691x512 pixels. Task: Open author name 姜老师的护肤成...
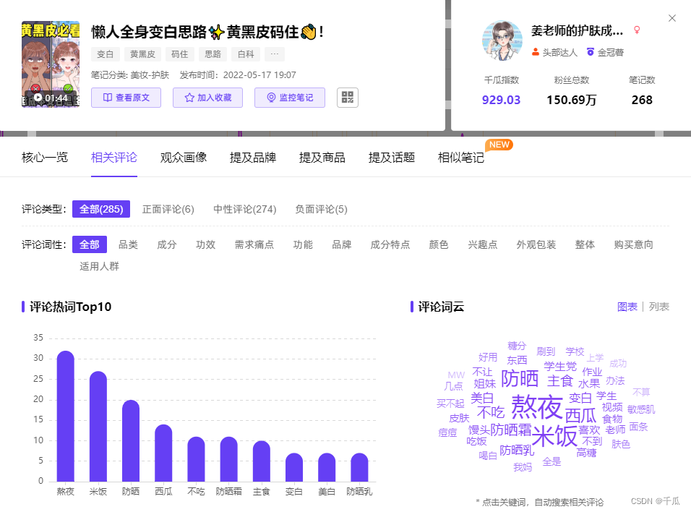click(577, 31)
